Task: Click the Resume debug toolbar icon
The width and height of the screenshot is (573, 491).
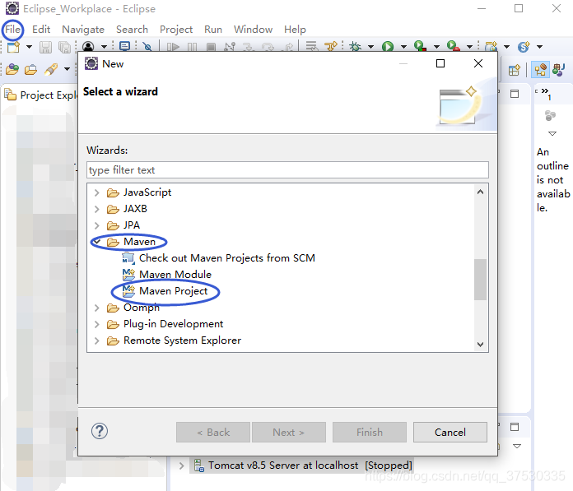Action: pyautogui.click(x=173, y=47)
